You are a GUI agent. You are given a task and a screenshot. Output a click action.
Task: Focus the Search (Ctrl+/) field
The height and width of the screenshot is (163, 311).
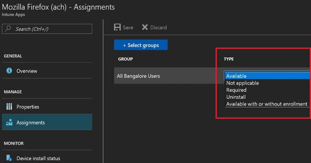point(47,29)
